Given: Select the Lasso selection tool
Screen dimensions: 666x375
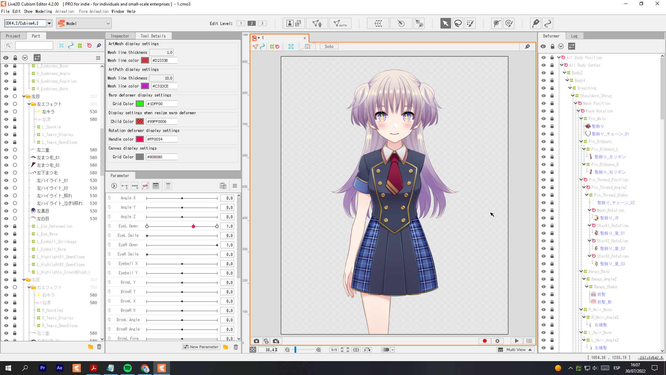Looking at the screenshot, I should 458,23.
